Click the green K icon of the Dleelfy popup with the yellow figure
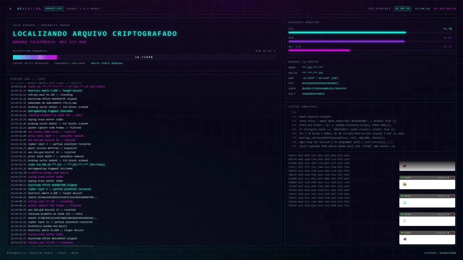463x260 pixels. (x=402, y=178)
